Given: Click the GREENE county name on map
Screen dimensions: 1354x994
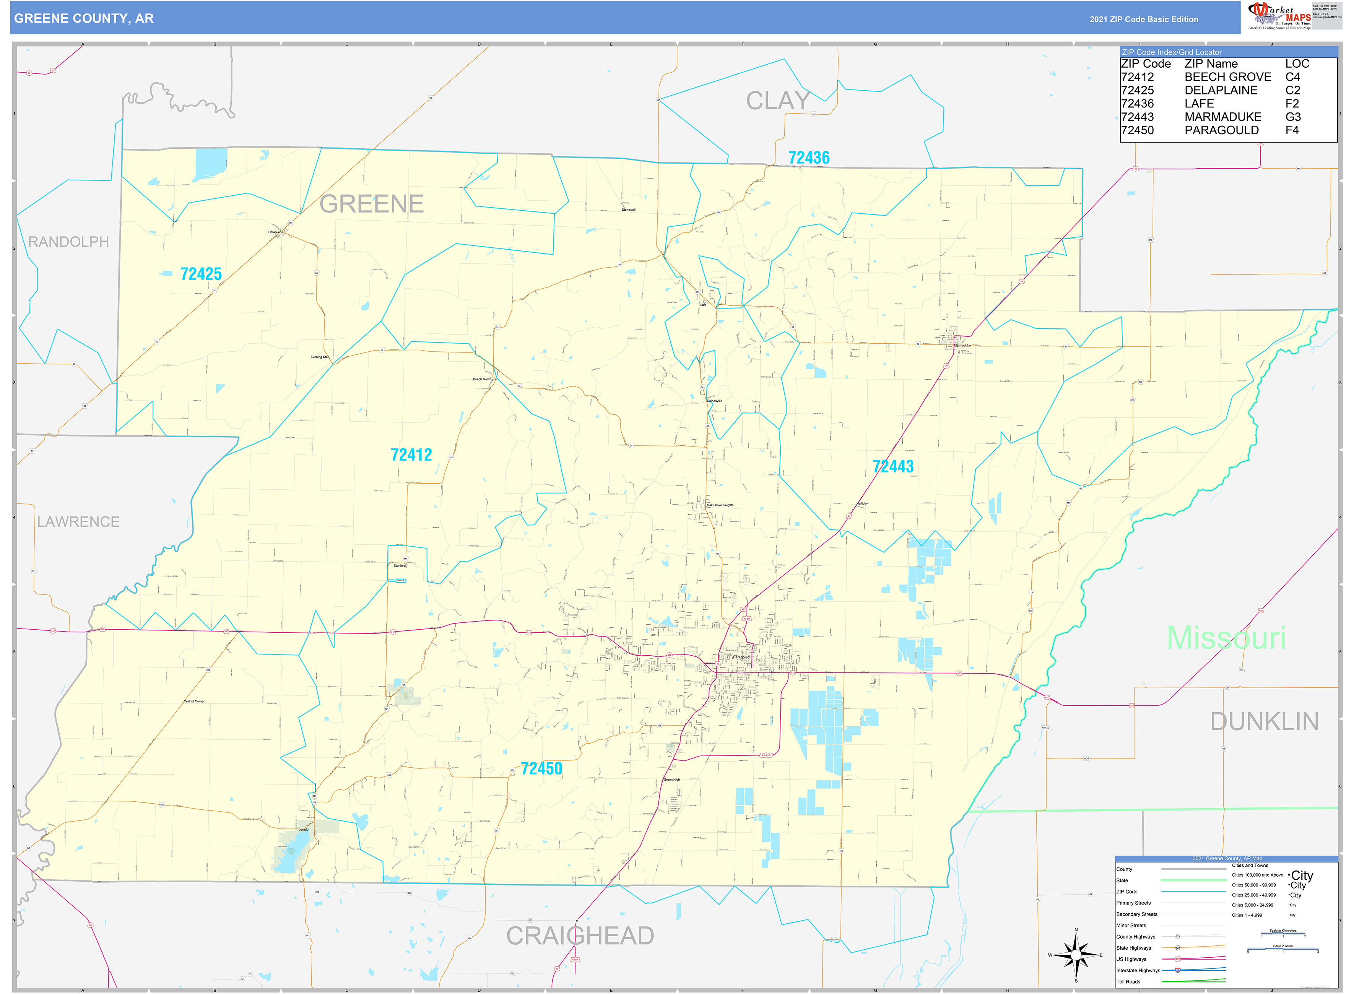Looking at the screenshot, I should 371,204.
